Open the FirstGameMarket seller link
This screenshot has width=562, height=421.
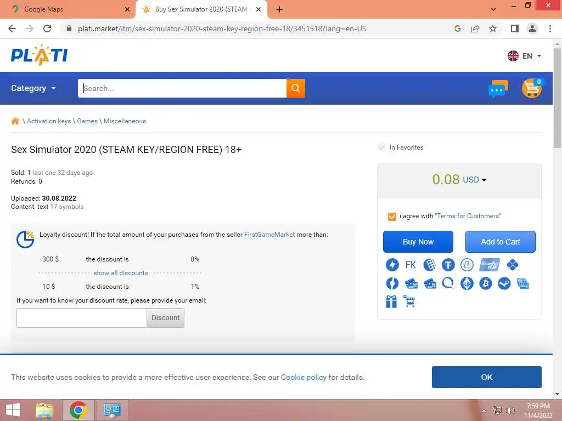[269, 235]
